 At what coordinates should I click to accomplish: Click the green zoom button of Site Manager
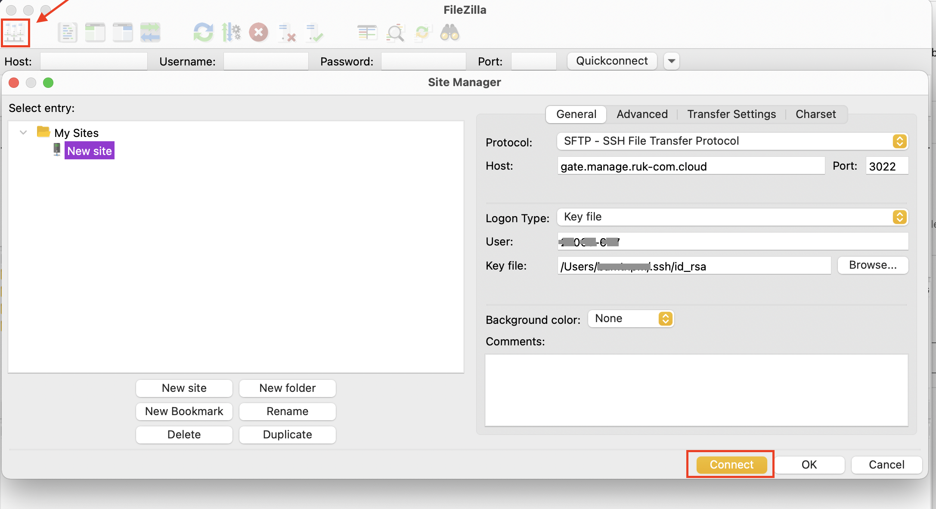[48, 82]
